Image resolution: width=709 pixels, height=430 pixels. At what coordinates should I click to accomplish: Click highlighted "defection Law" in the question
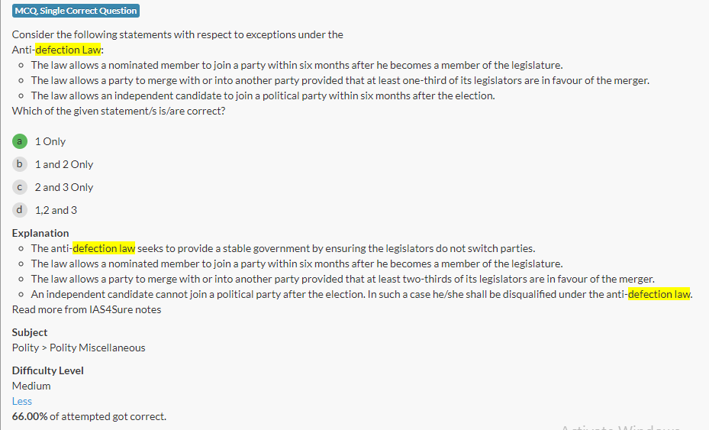[69, 50]
